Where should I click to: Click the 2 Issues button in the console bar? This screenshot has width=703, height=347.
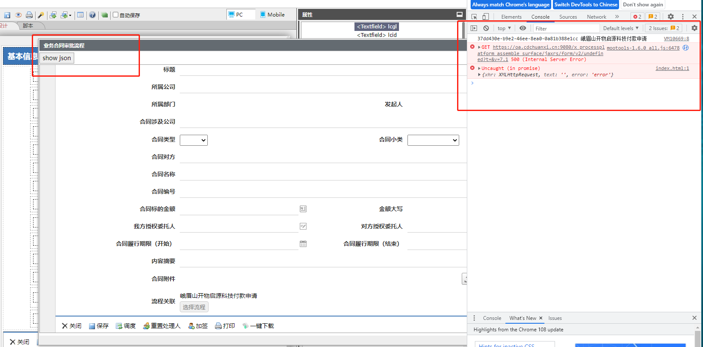(x=664, y=28)
